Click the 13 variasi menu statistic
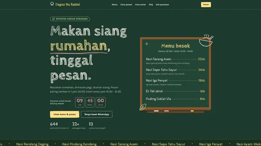261x146 pixels. click(x=97, y=125)
